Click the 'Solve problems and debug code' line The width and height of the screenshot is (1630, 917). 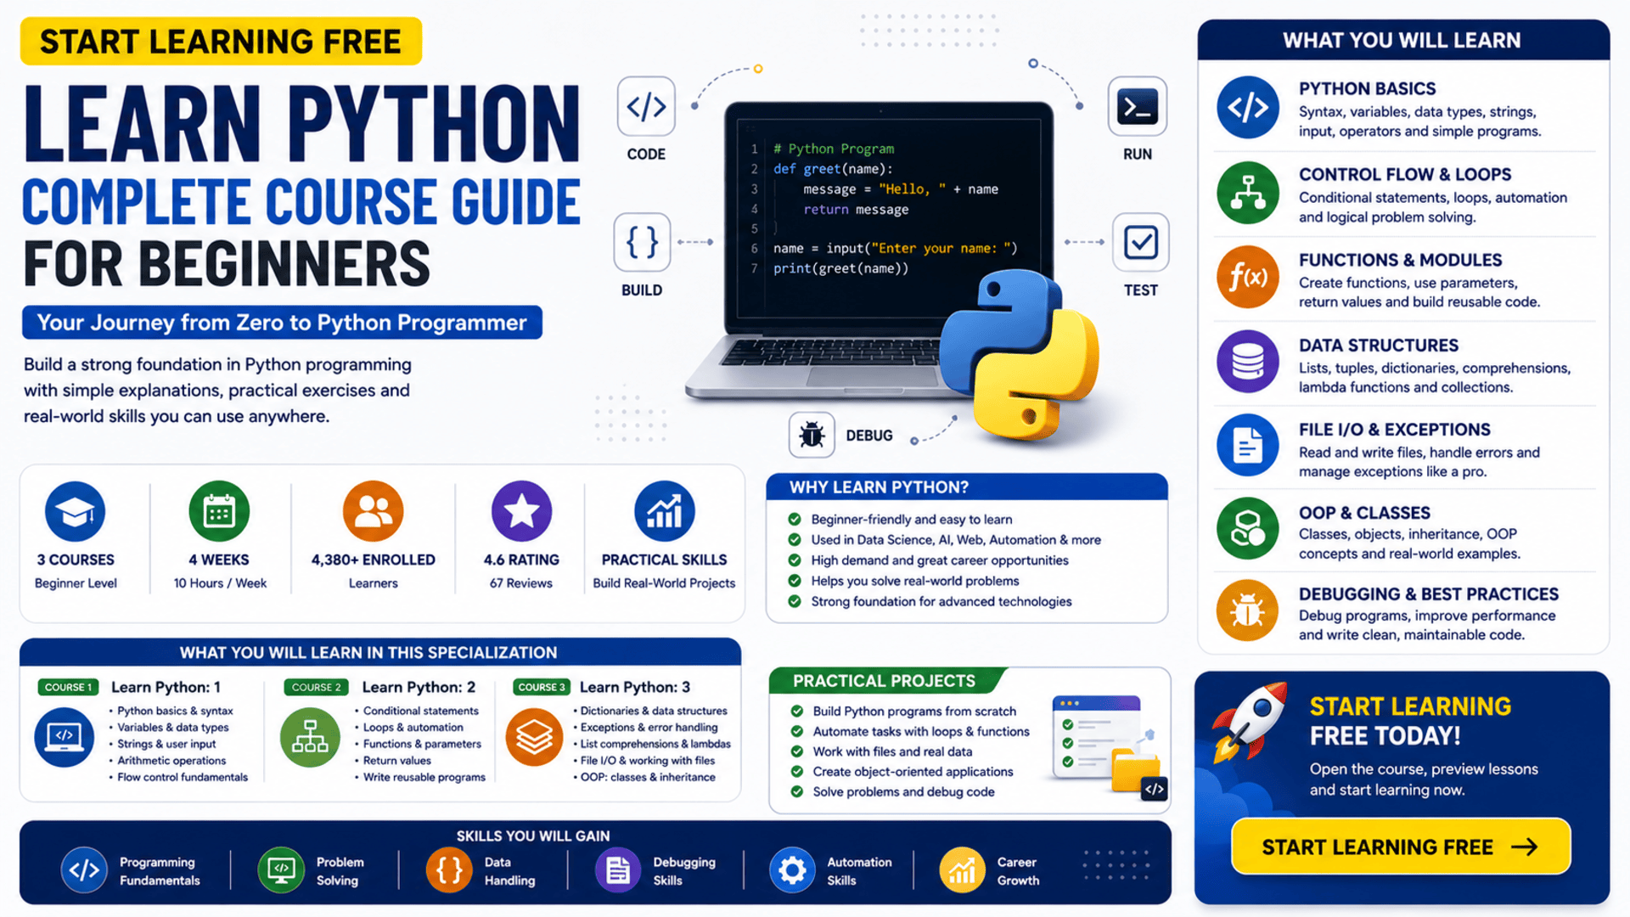coord(903,791)
